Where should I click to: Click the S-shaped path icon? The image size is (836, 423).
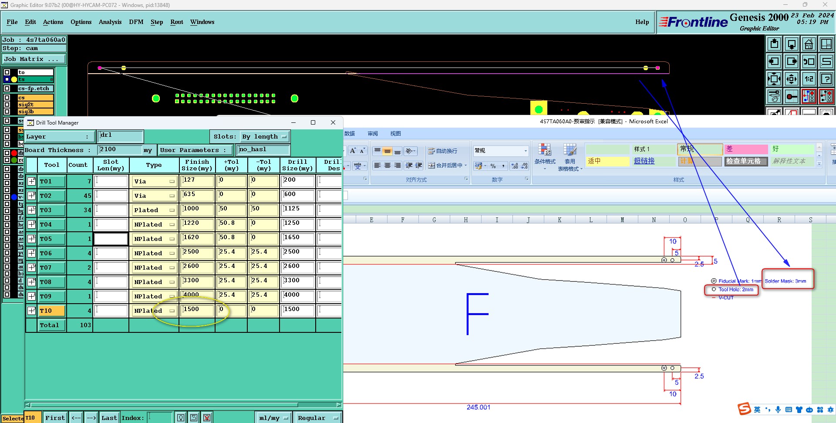tap(826, 61)
